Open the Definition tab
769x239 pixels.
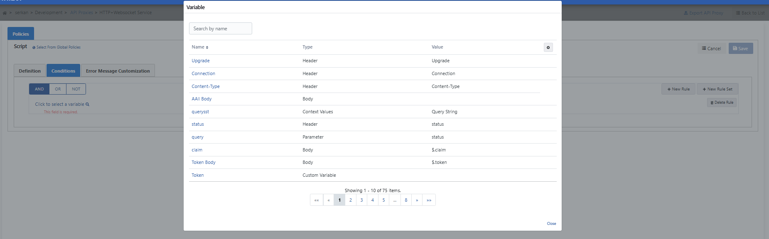[30, 71]
